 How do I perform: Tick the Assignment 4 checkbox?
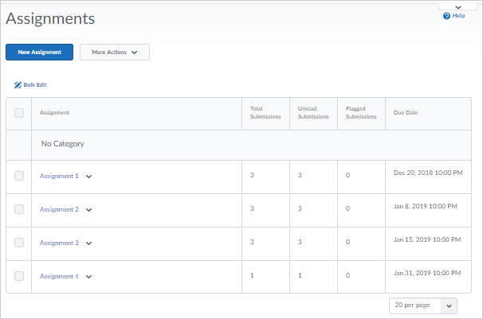tap(19, 276)
